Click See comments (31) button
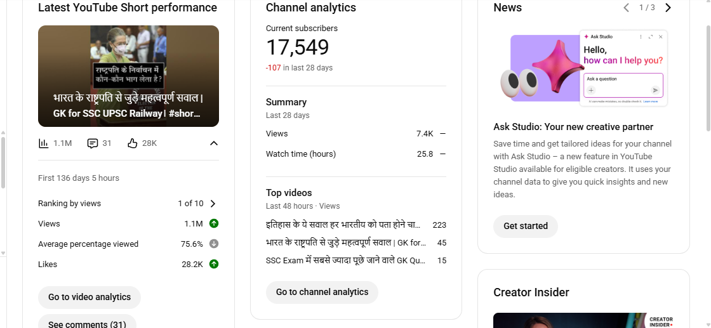Viewport: 711px width, 328px height. point(87,322)
